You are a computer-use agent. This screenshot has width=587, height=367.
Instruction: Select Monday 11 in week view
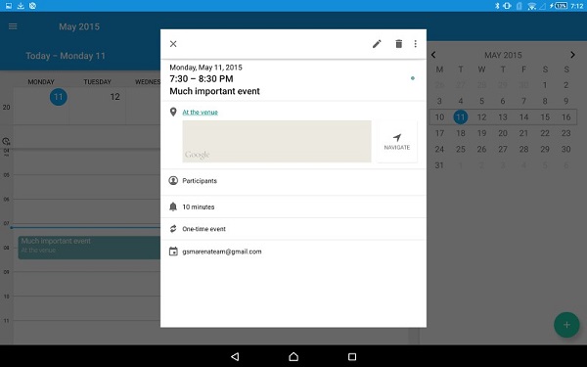[59, 97]
